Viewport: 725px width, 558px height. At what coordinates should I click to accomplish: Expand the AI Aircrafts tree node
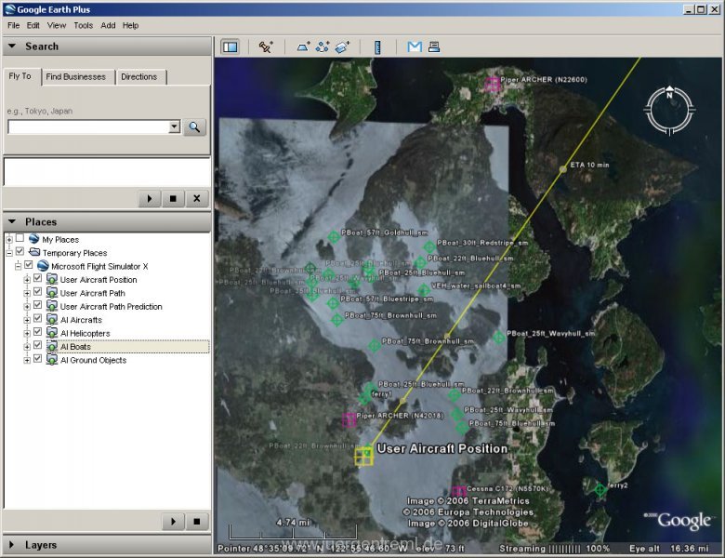[27, 320]
